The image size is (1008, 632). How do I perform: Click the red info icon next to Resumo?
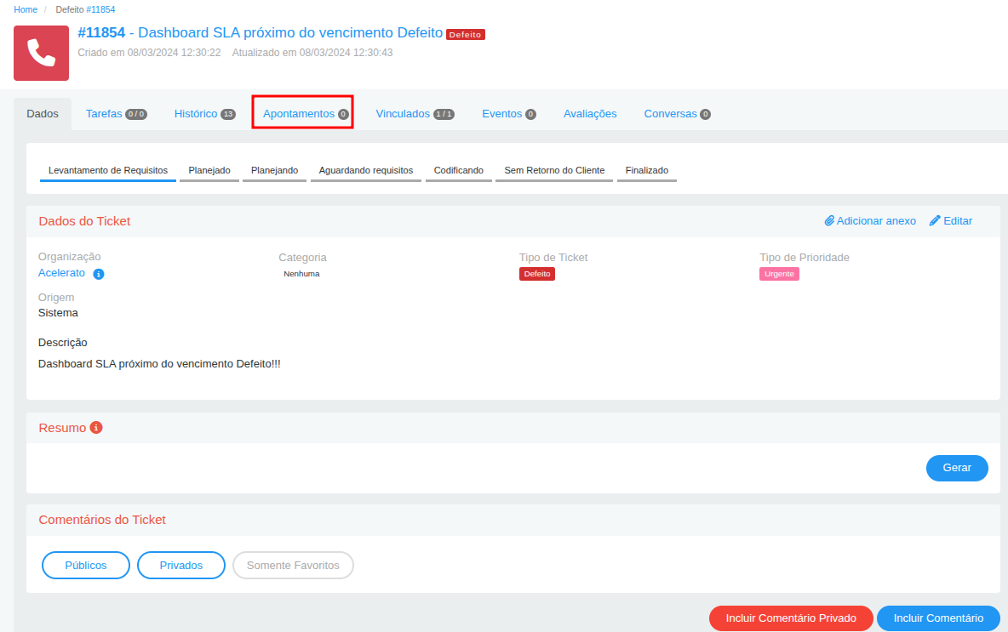coord(96,428)
